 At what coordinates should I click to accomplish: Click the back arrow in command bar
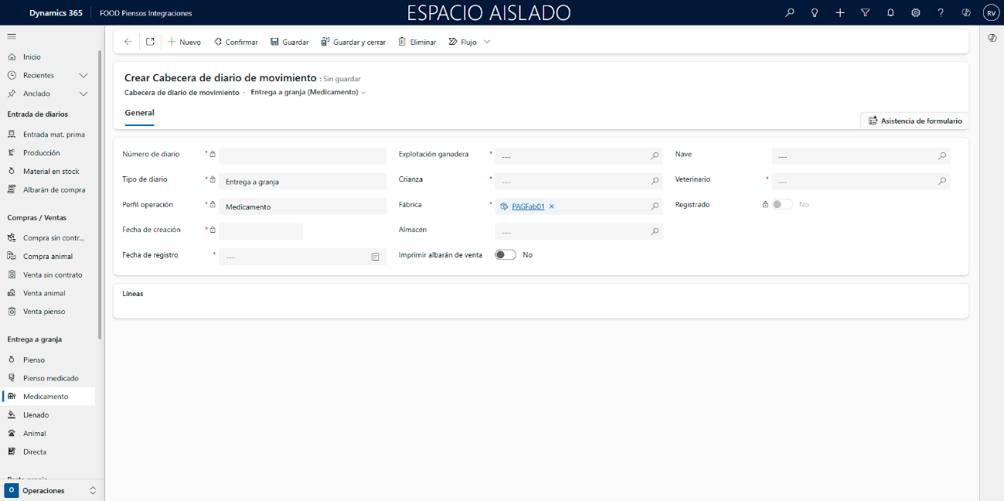point(128,42)
